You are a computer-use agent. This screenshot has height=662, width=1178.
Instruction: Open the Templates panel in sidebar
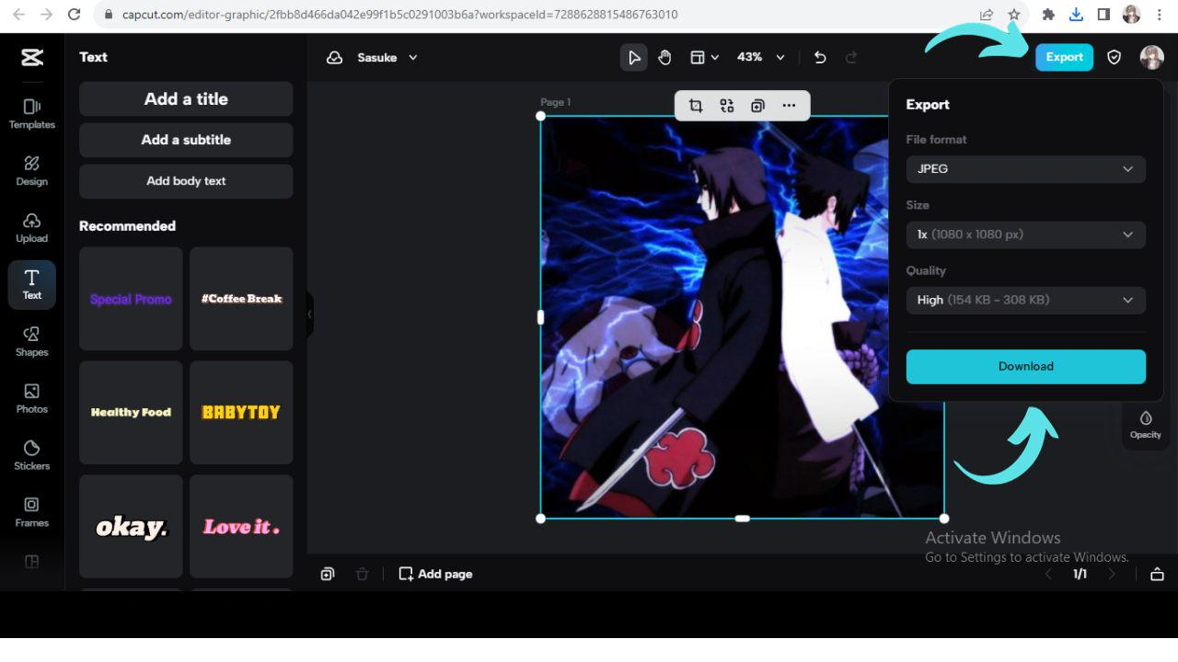[x=32, y=114]
